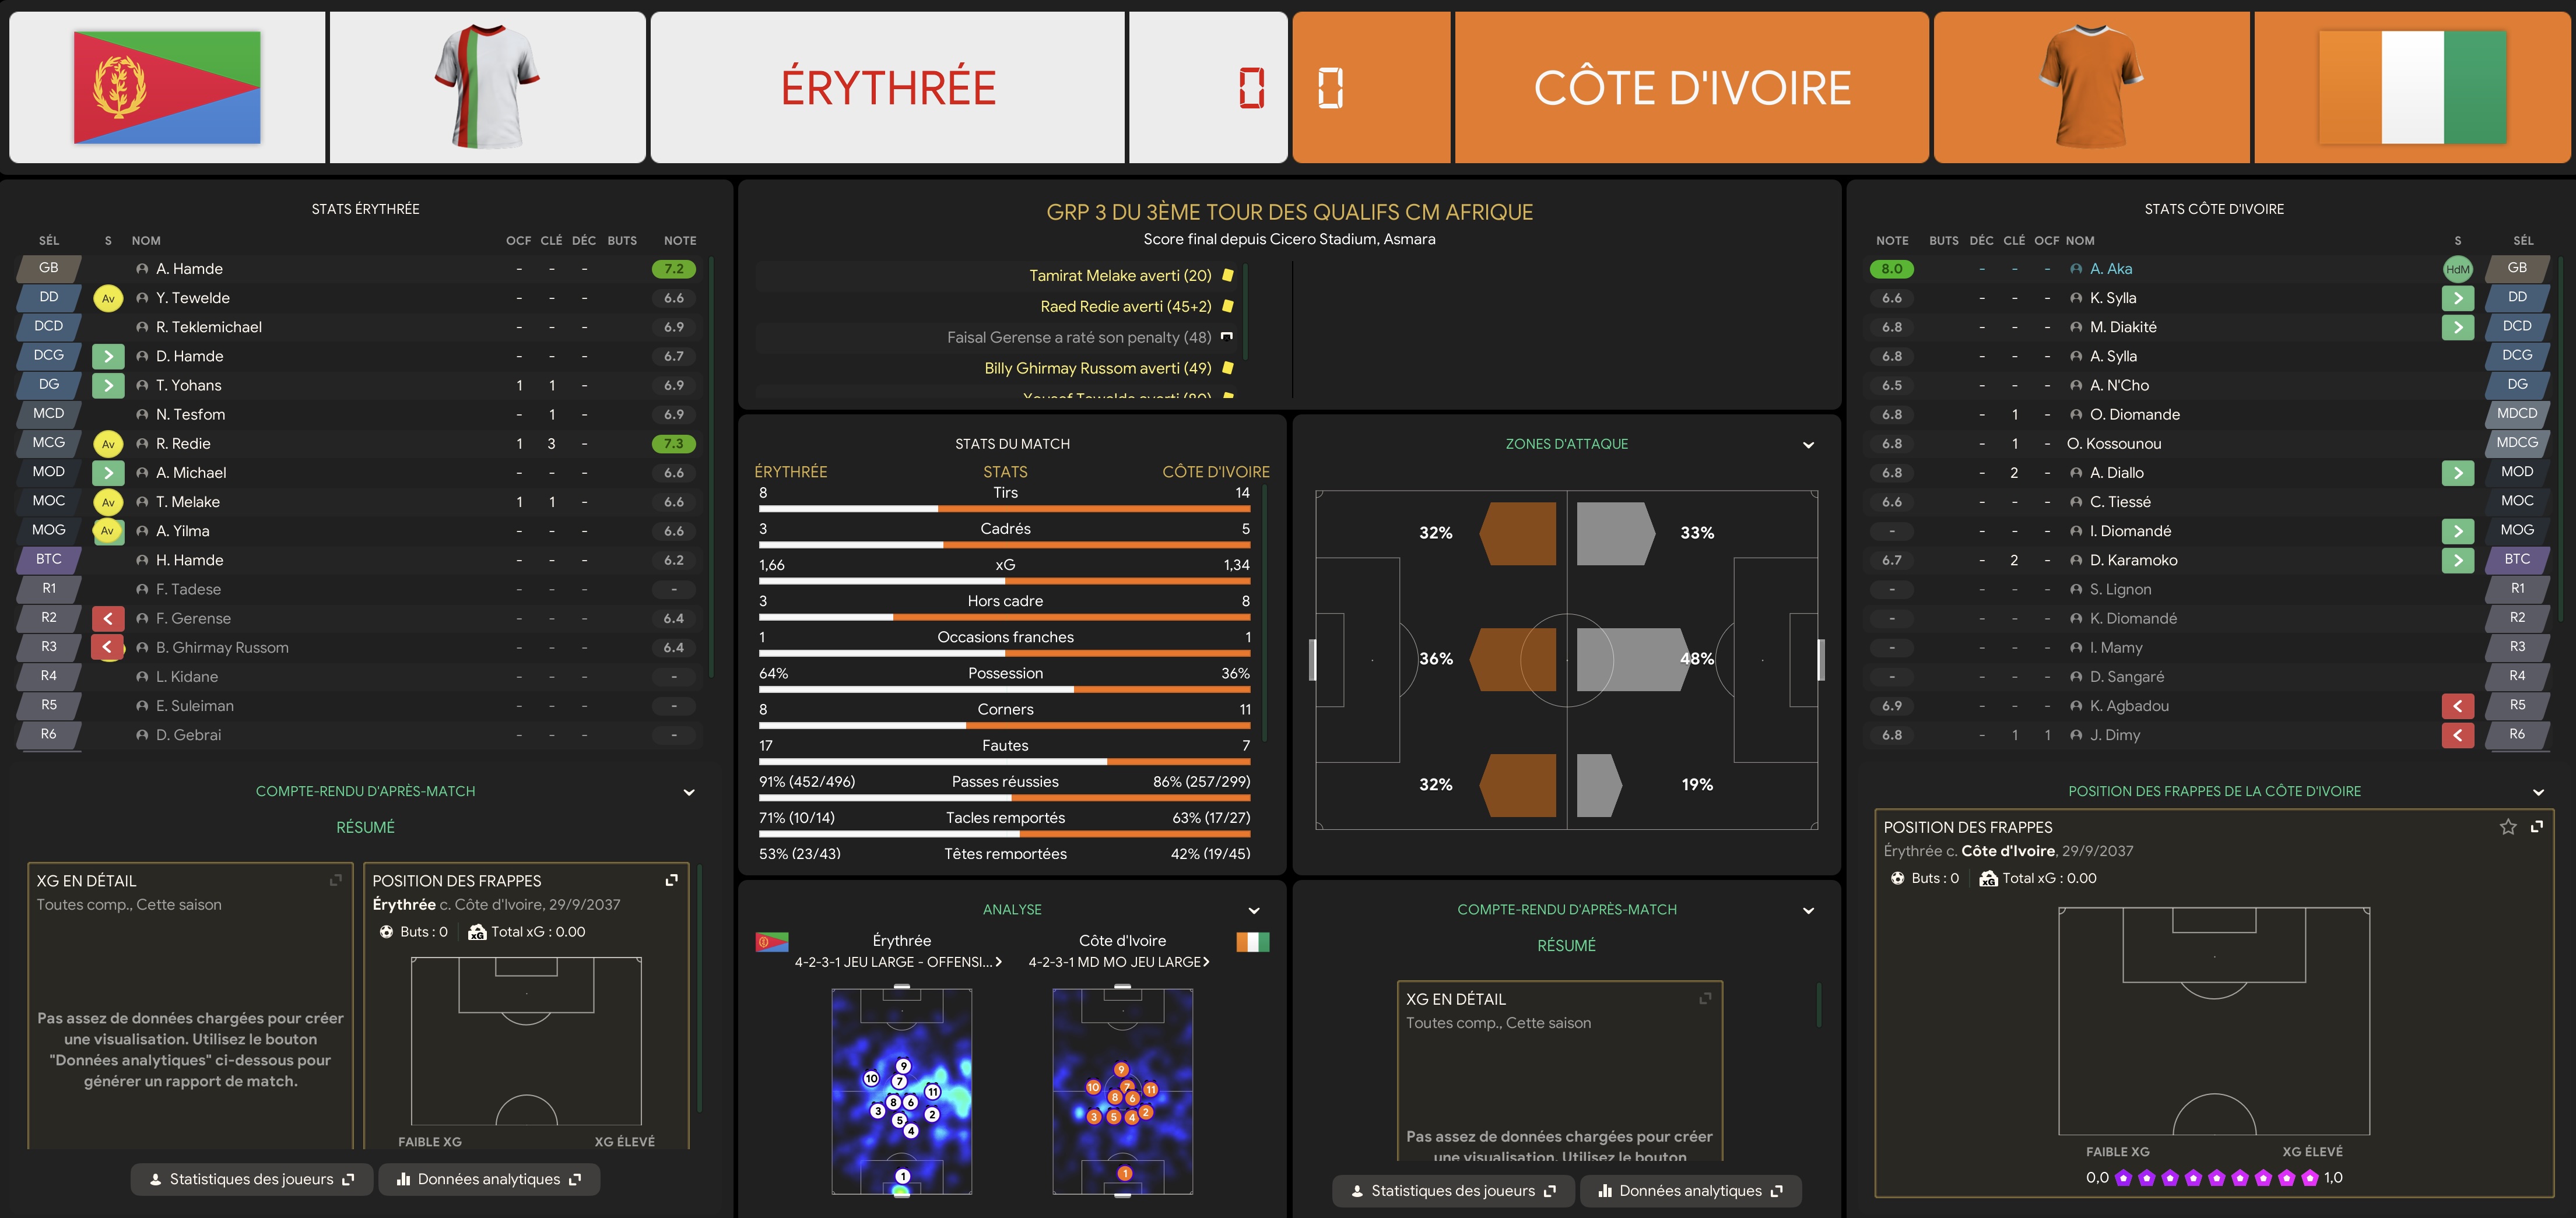Open Érythrée 4-2-3-1 Jeu large tactic chevron
2576x1218 pixels.
pos(998,962)
